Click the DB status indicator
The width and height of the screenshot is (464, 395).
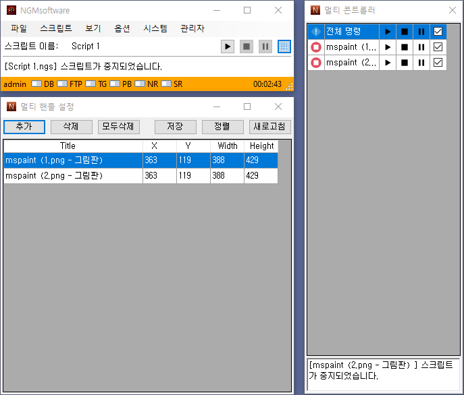pyautogui.click(x=43, y=84)
